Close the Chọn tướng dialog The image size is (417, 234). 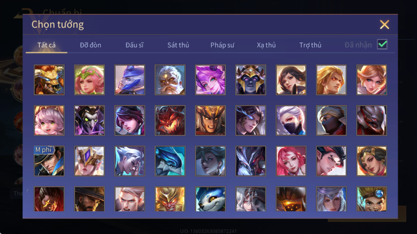click(384, 24)
